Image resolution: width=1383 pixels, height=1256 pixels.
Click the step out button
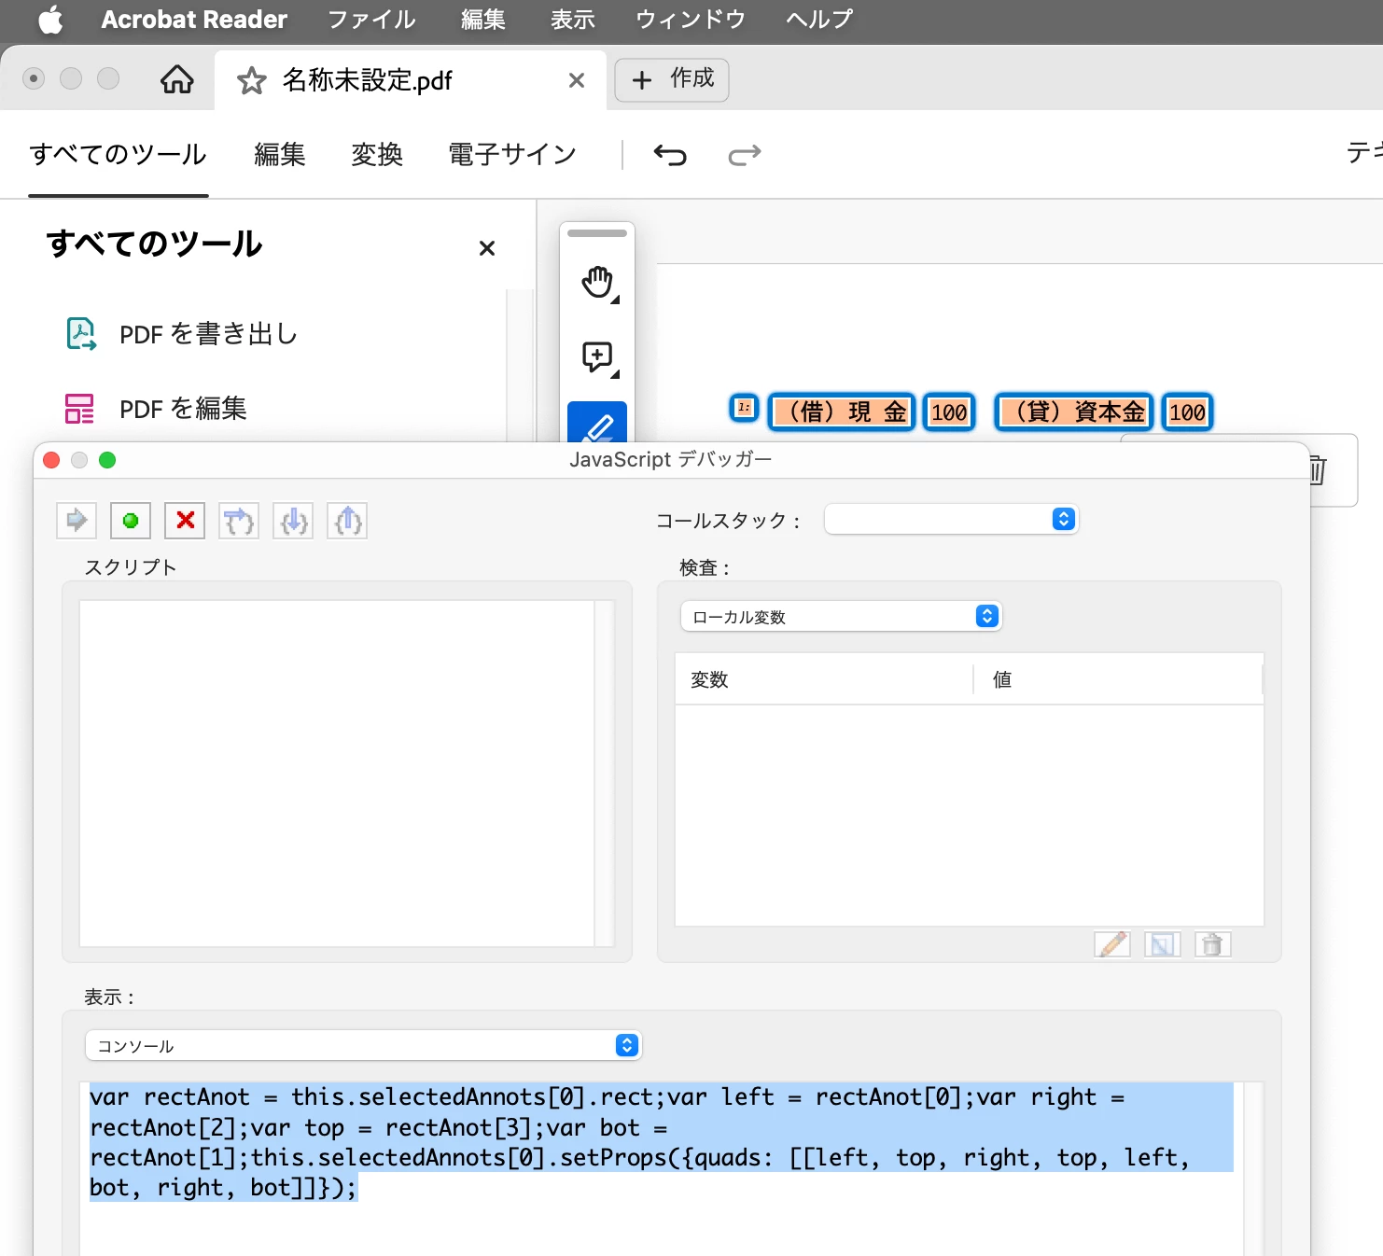pyautogui.click(x=347, y=521)
